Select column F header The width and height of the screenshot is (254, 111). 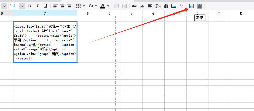coord(132,13)
